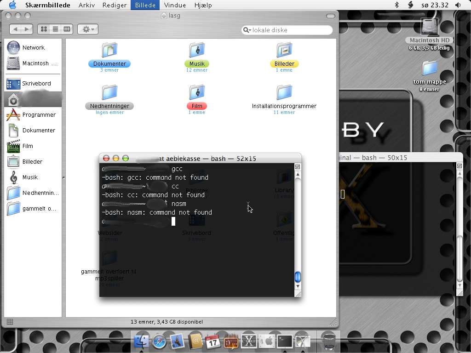Open the Rediger menu
Screen dimensions: 471x353
114,5
